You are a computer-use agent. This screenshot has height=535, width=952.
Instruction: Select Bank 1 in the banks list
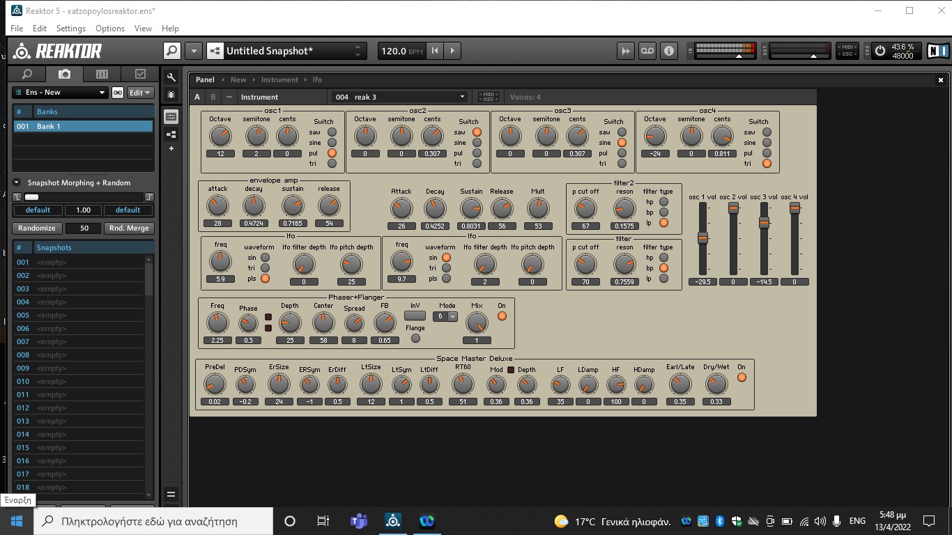[84, 126]
